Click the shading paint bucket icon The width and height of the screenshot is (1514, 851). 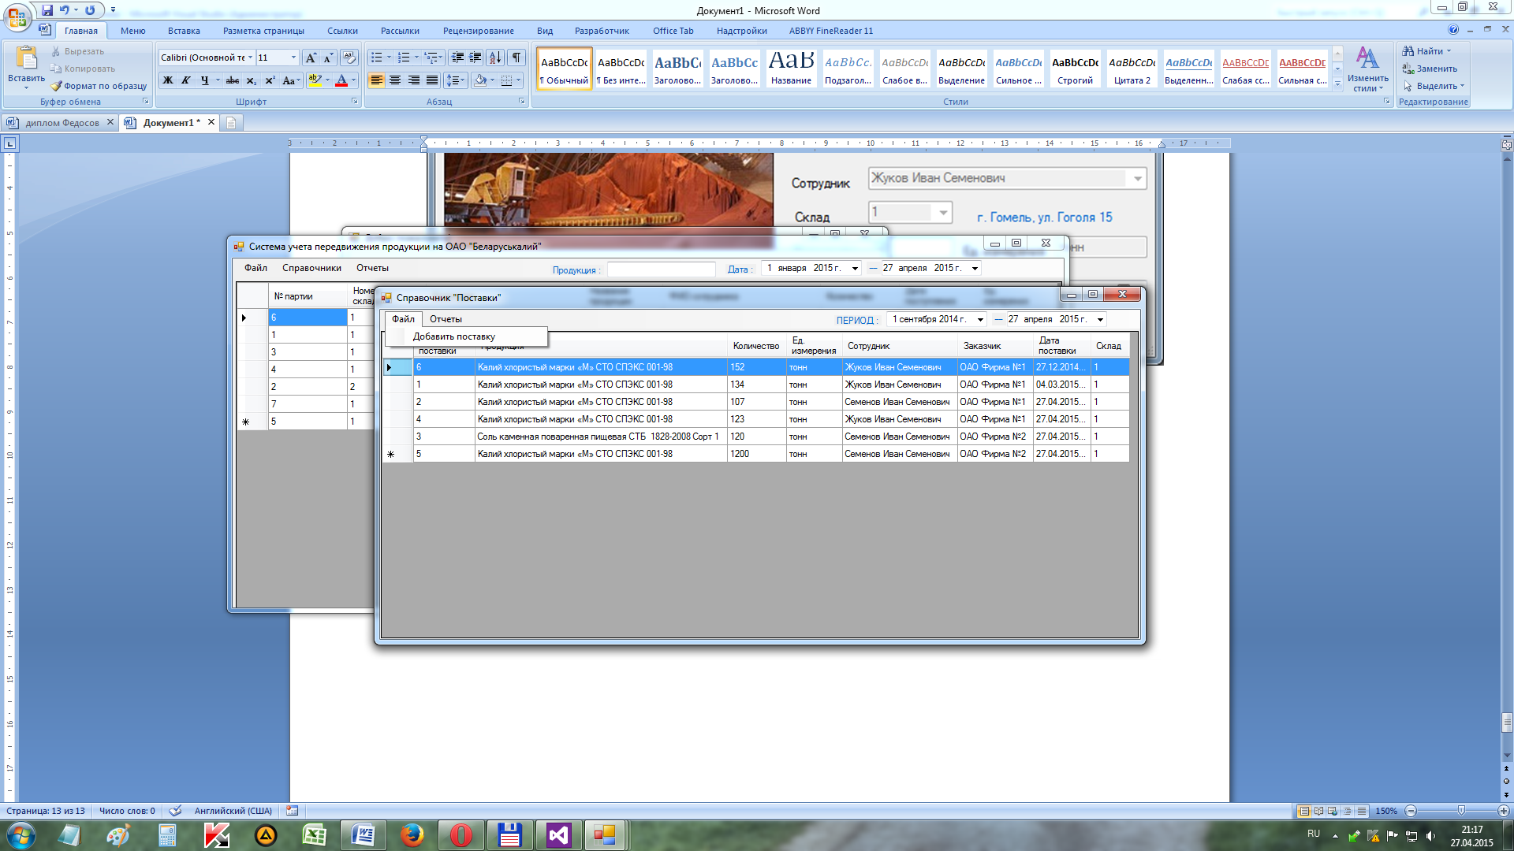click(x=480, y=80)
